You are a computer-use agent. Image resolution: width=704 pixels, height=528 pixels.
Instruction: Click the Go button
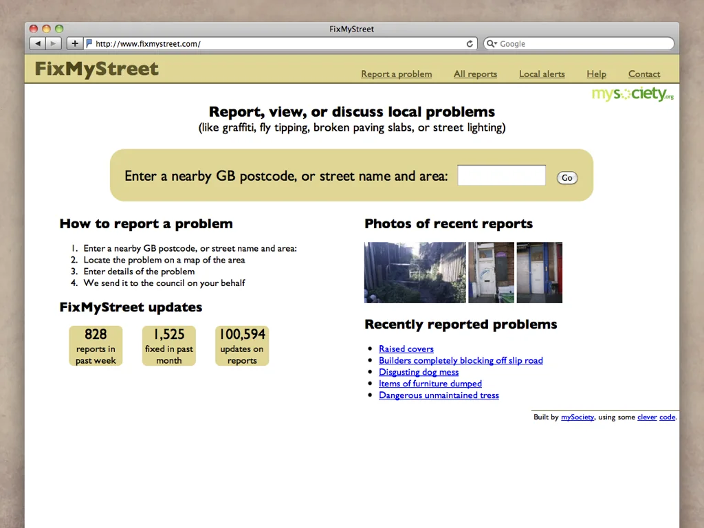(x=567, y=178)
